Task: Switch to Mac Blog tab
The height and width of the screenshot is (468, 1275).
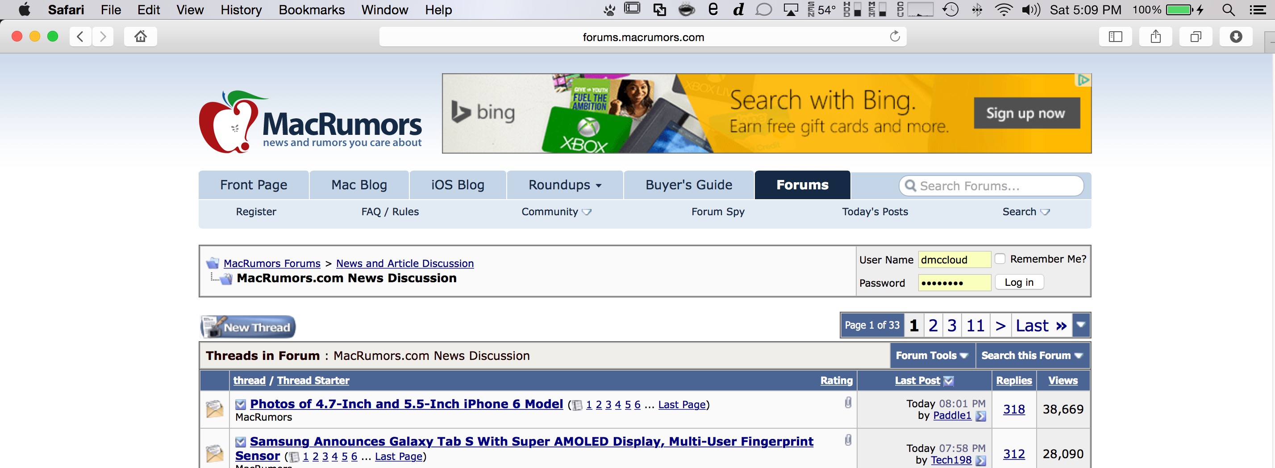Action: [x=359, y=185]
